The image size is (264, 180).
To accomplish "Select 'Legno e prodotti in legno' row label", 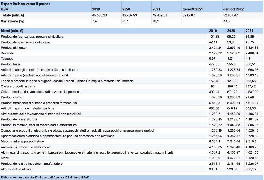I will pos(67,81).
